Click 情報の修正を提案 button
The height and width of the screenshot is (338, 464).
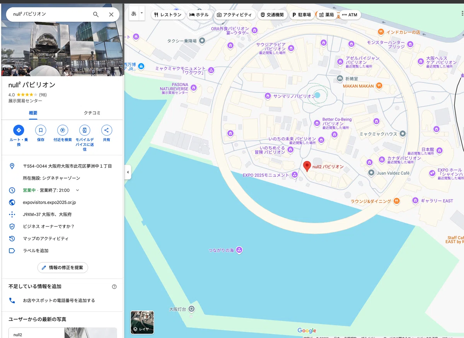click(x=63, y=268)
